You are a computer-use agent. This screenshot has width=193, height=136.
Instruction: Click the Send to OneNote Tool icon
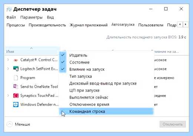pos(16,86)
